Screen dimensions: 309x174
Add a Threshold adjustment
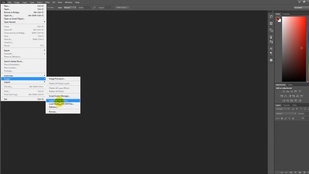tap(292, 101)
